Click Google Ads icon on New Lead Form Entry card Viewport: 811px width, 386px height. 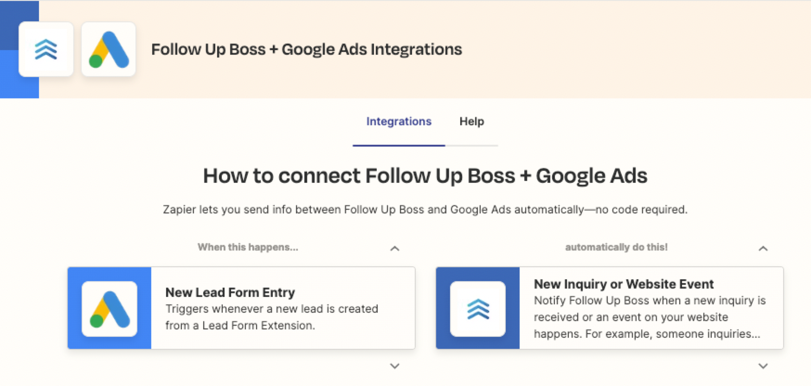point(109,309)
